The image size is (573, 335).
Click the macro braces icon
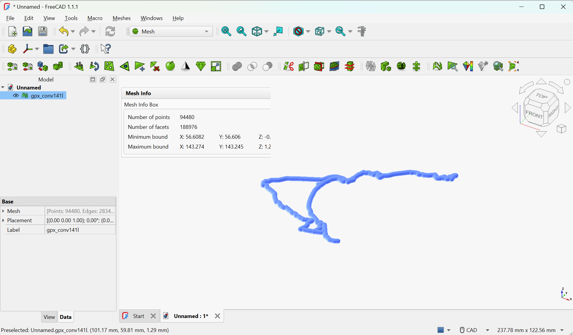click(85, 49)
